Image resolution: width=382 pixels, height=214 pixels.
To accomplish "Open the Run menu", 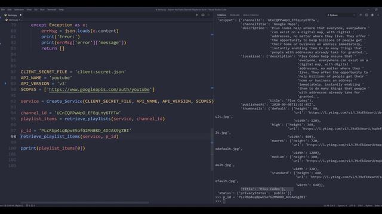I will click(42, 10).
